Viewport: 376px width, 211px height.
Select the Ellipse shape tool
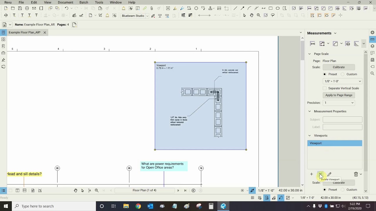(278, 8)
